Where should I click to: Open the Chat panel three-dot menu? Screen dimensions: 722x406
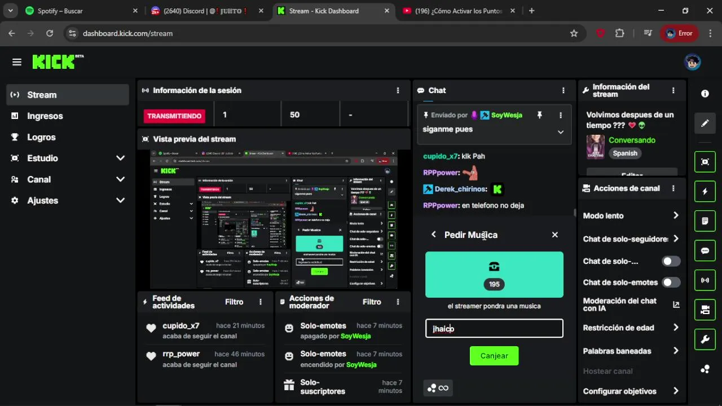[x=563, y=90]
